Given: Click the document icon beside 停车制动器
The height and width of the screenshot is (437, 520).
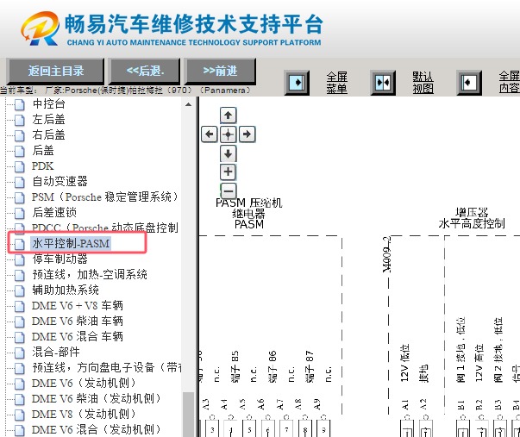Looking at the screenshot, I should (20, 259).
